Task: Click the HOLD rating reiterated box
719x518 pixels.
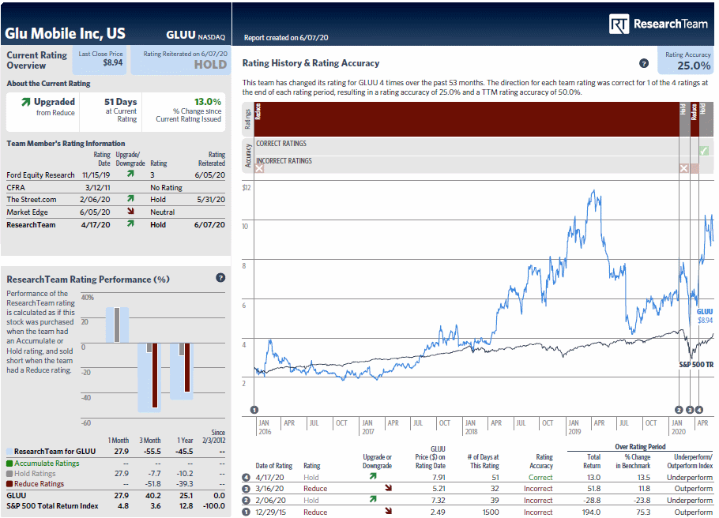Action: pos(181,61)
